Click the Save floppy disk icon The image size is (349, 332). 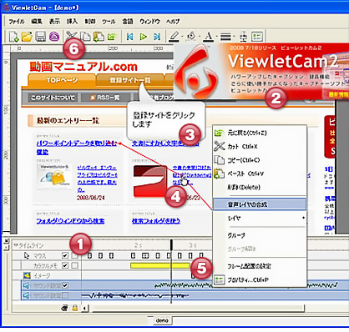(x=41, y=37)
